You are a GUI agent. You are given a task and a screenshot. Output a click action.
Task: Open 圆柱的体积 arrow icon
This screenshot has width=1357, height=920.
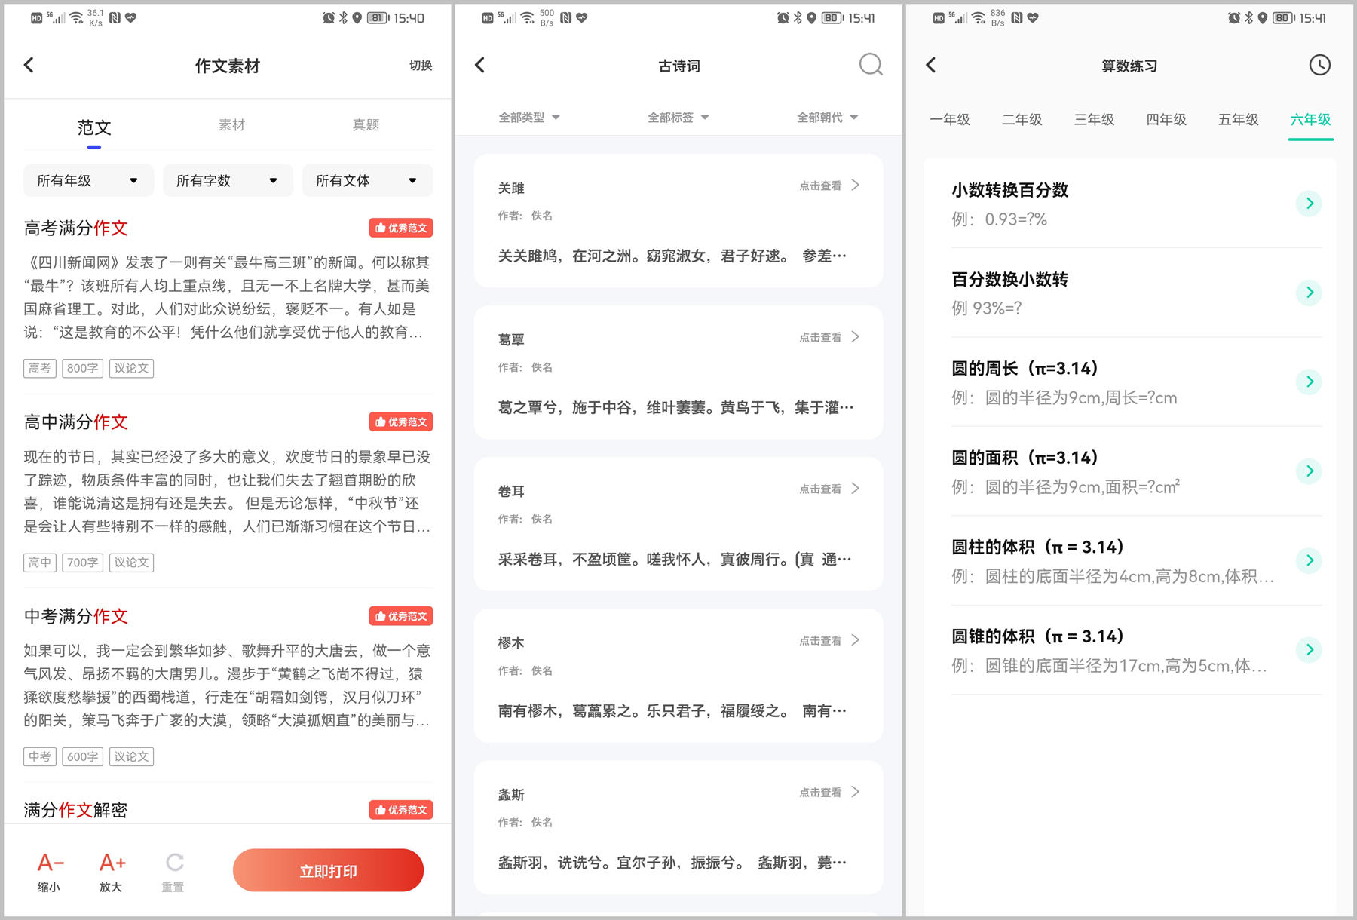(x=1310, y=560)
